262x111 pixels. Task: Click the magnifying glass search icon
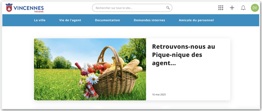pyautogui.click(x=168, y=8)
